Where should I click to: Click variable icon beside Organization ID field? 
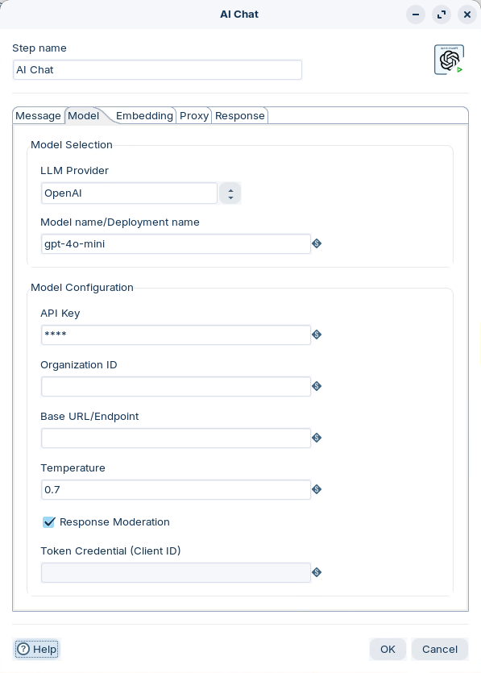[317, 386]
